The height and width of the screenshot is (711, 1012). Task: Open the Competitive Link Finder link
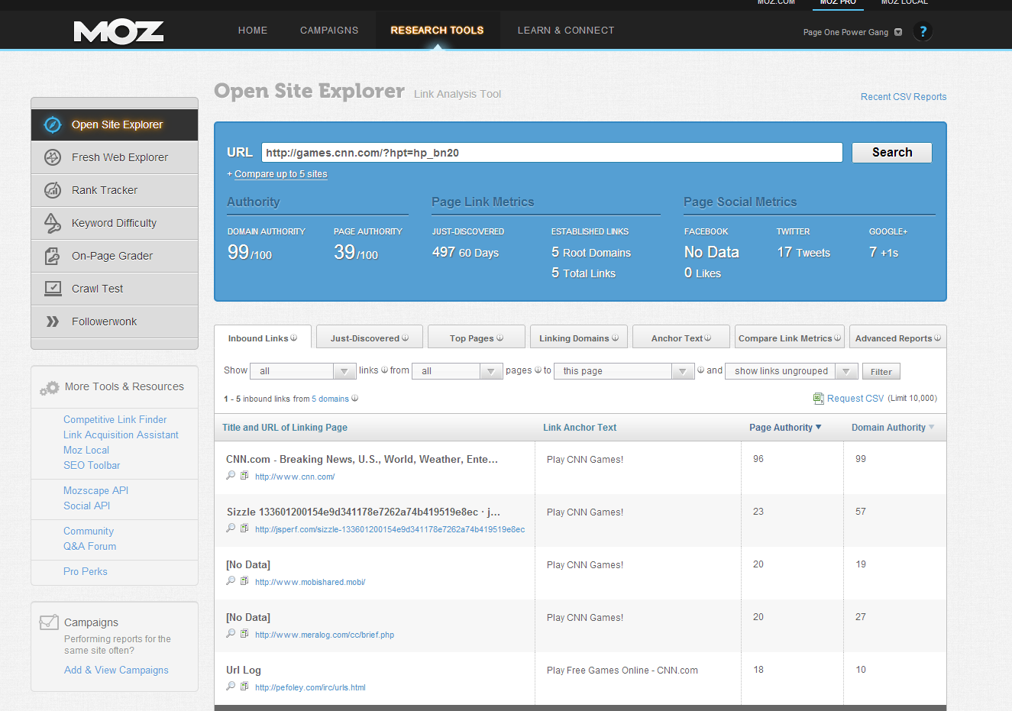click(x=115, y=419)
